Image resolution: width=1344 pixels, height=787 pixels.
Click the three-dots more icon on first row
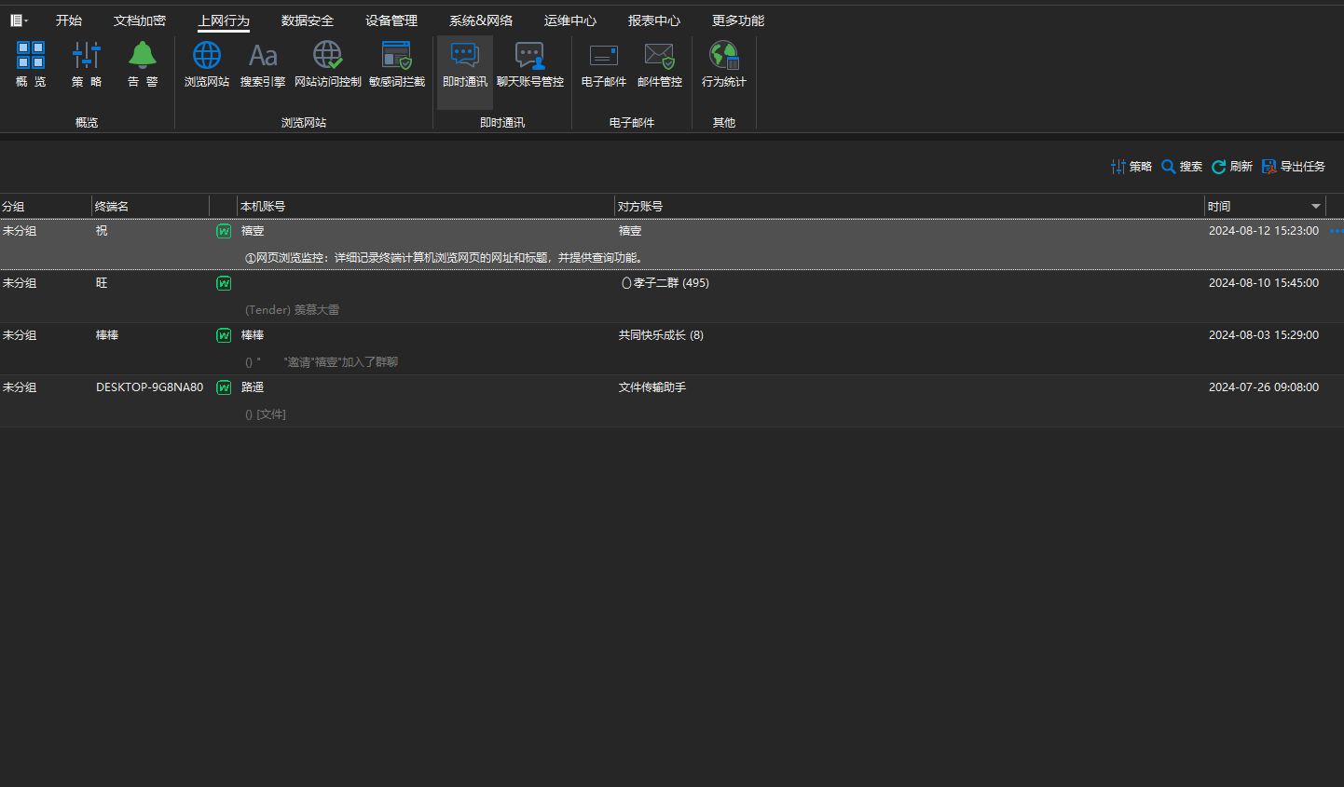coord(1336,231)
